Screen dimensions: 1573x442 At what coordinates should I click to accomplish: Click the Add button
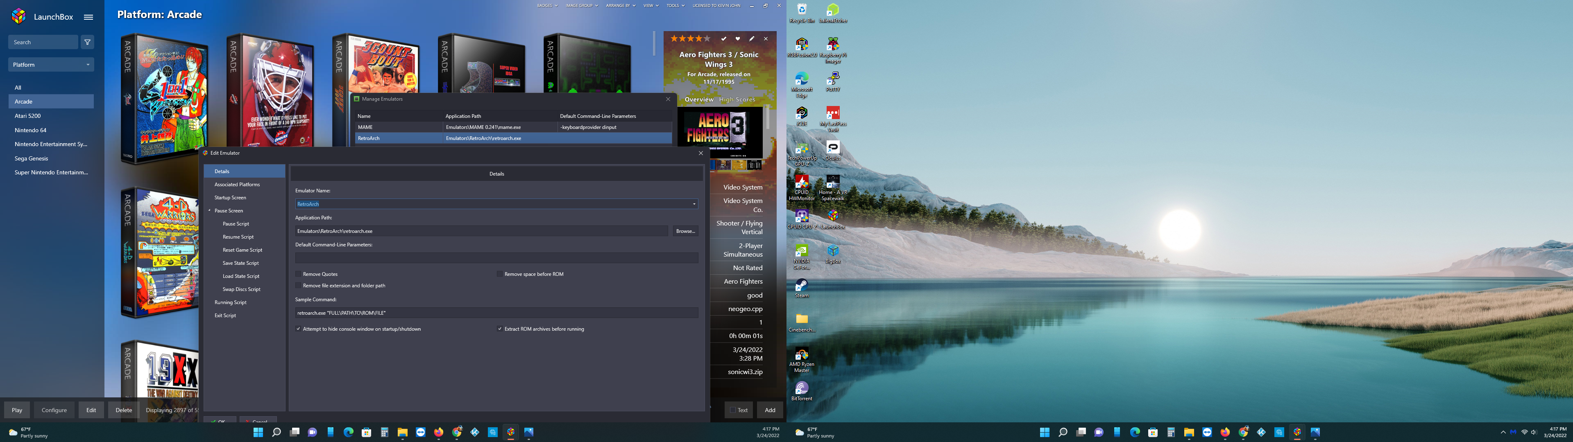tap(770, 410)
